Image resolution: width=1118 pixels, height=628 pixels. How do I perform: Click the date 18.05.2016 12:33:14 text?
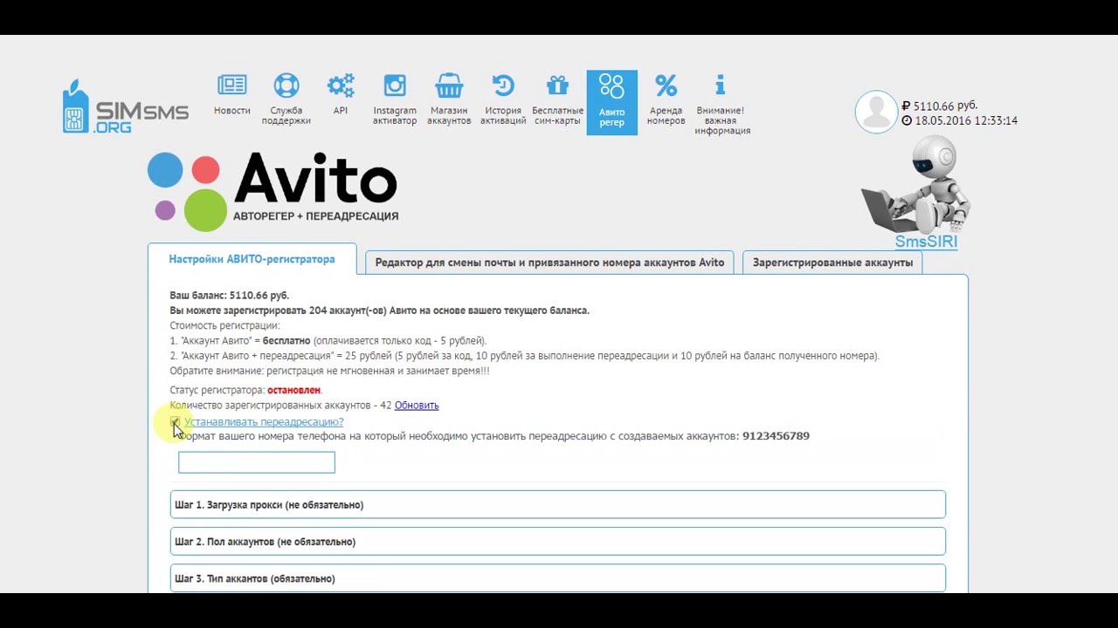coord(960,121)
